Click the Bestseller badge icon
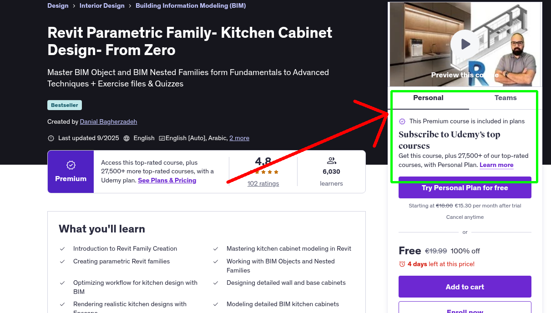This screenshot has width=551, height=313. 64,105
